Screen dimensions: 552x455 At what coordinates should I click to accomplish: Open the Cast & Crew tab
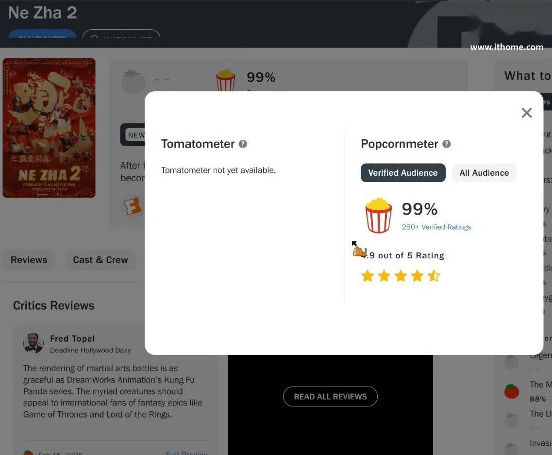click(100, 259)
